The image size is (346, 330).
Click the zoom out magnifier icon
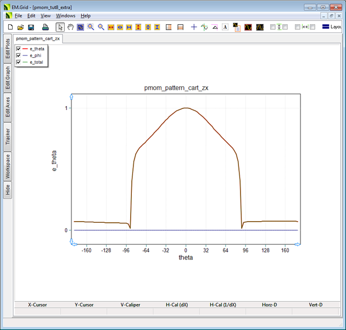[101, 27]
